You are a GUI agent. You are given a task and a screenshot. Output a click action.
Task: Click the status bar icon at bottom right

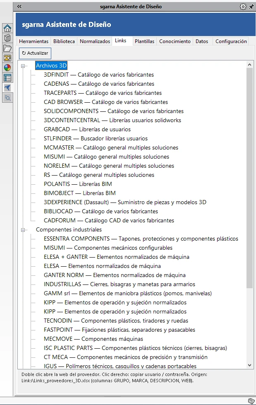251,401
